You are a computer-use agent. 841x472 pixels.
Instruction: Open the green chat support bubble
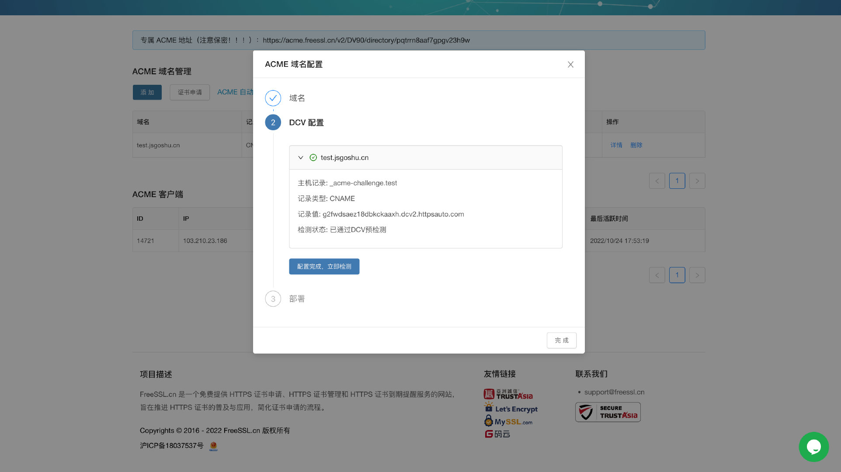(813, 447)
